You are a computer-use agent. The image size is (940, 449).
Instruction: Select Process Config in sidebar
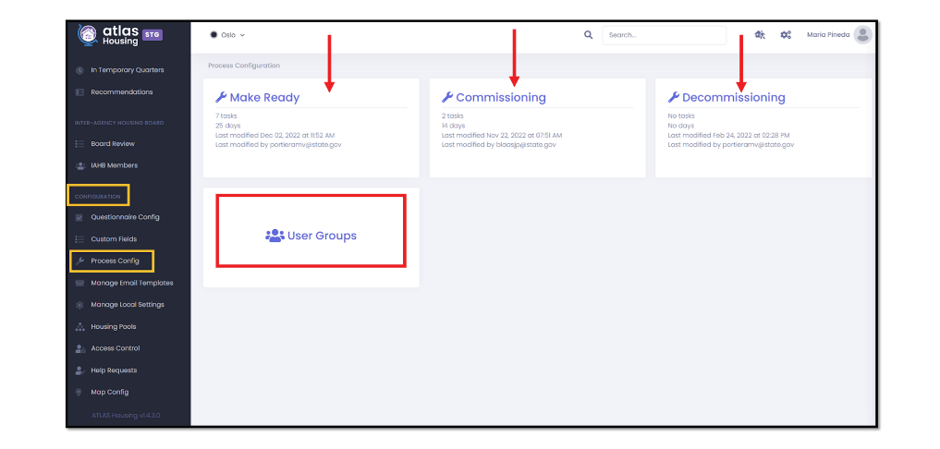116,261
